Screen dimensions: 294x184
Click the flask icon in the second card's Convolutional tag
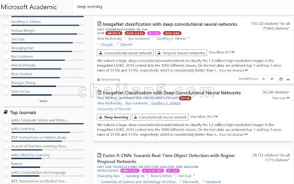pyautogui.click(x=136, y=117)
